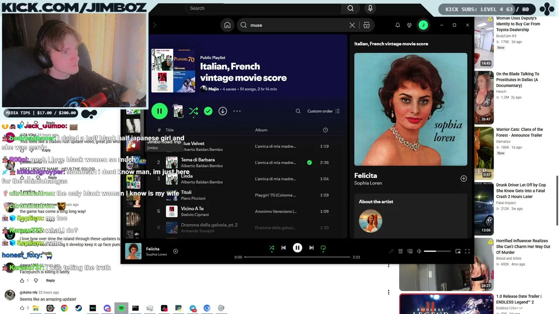
Task: Open artist Piero Piccioni
Action: (x=193, y=198)
